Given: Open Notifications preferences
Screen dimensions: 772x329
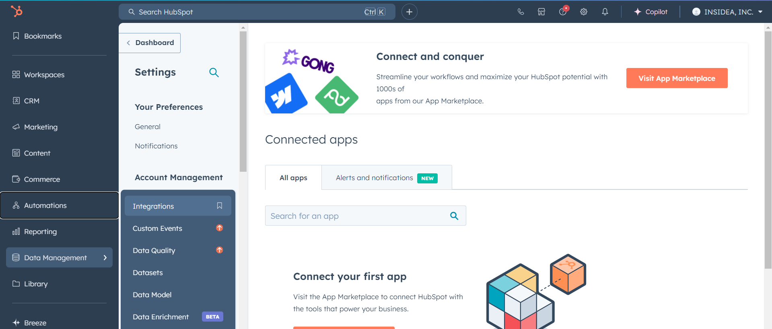Looking at the screenshot, I should [156, 146].
